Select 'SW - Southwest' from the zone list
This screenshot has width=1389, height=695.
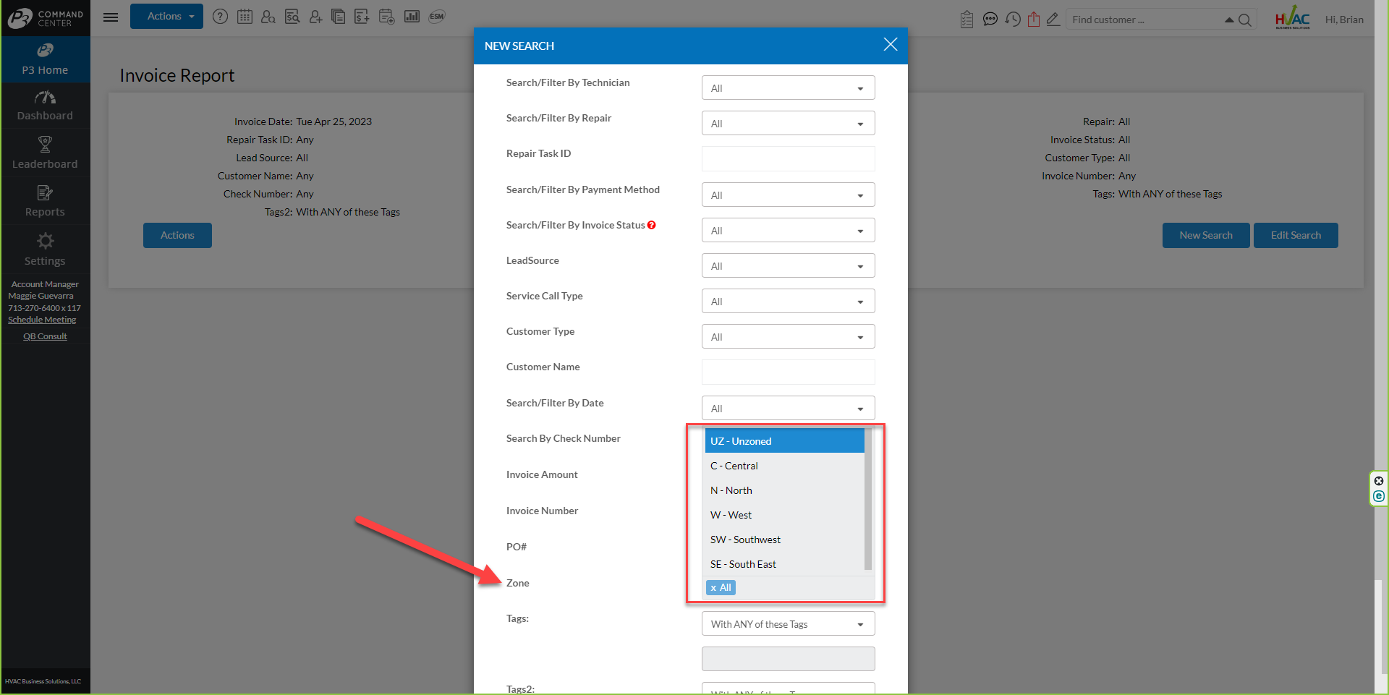pos(745,540)
